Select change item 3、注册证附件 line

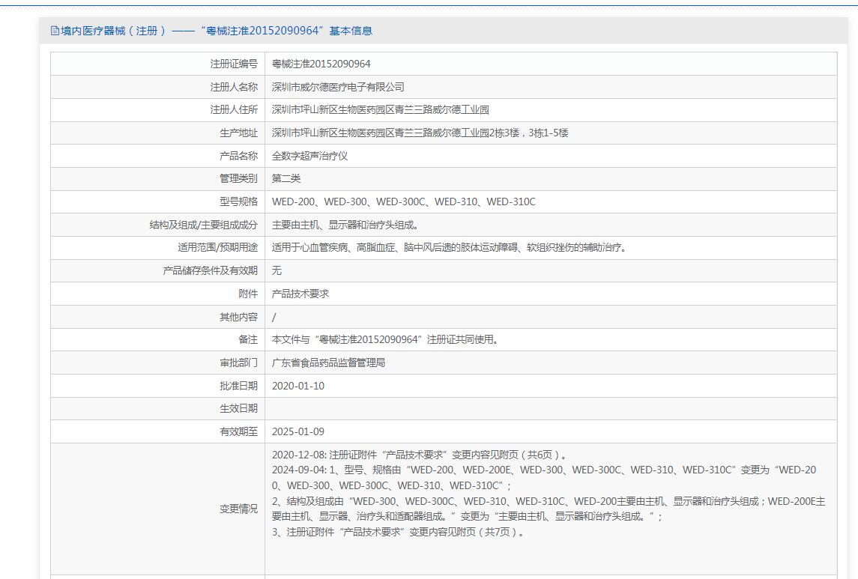click(x=399, y=532)
